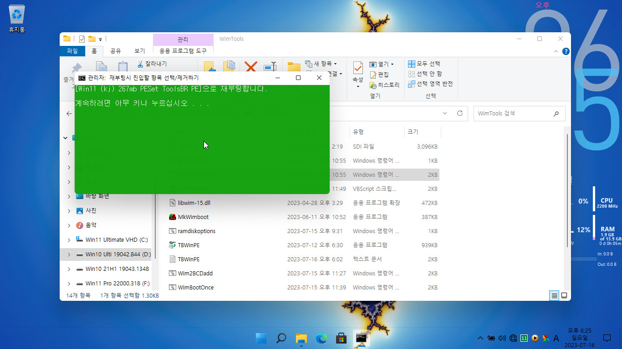Screen dimensions: 622x349
Task: Click Select None (선택 안 함)
Action: (425, 74)
